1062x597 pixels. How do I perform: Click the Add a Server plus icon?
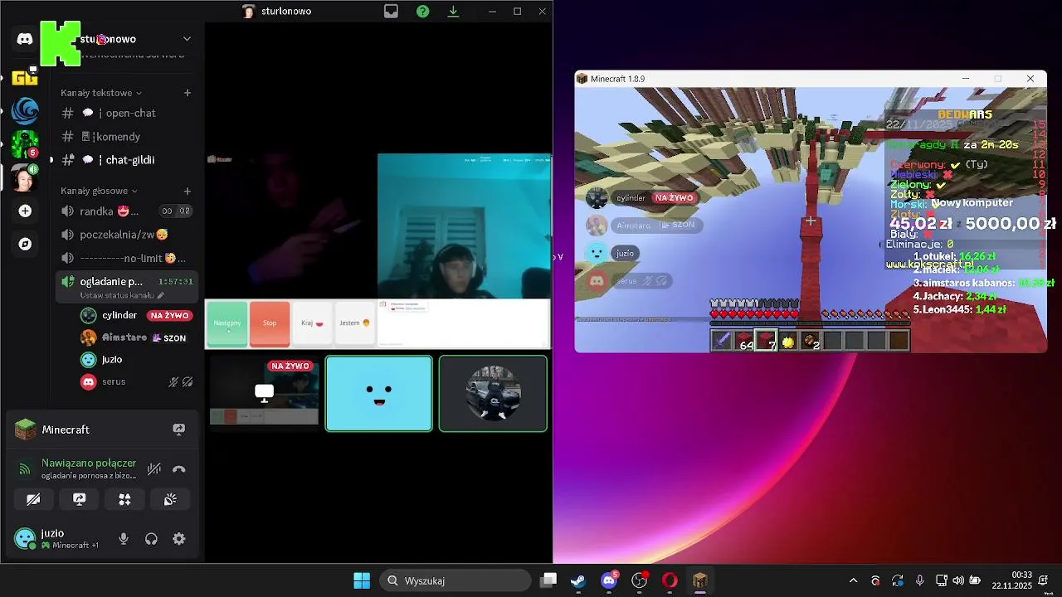point(25,211)
